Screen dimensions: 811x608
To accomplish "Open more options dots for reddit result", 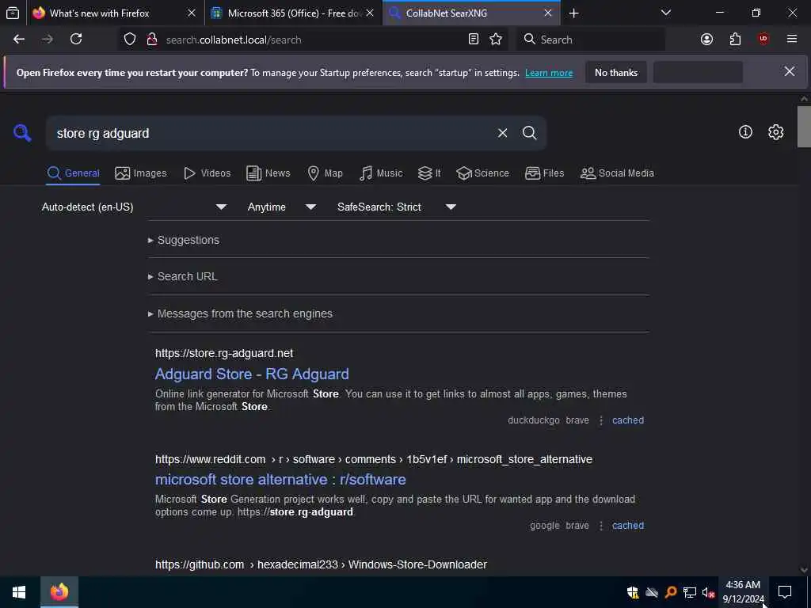I will [600, 526].
